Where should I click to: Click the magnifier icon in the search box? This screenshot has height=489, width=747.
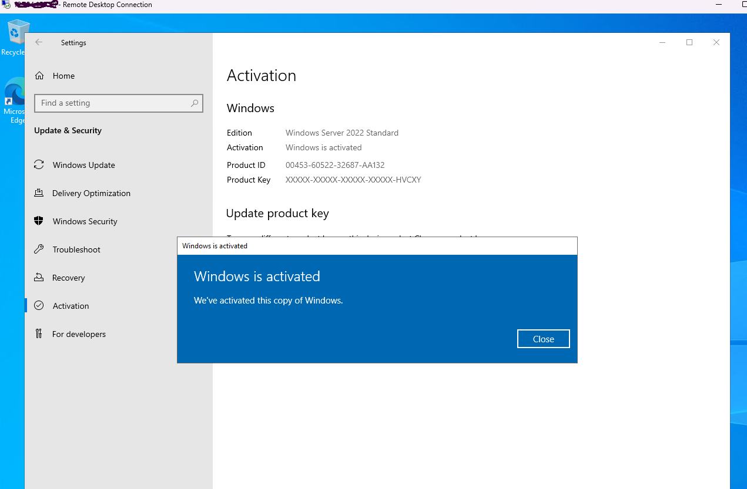tap(195, 103)
